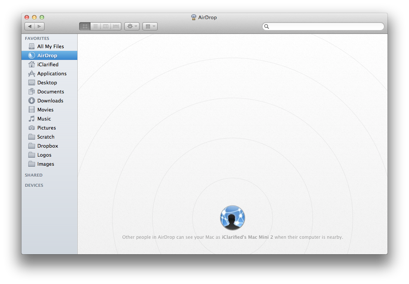Click the Scratch folder icon
The width and height of the screenshot is (409, 284).
[x=32, y=137]
